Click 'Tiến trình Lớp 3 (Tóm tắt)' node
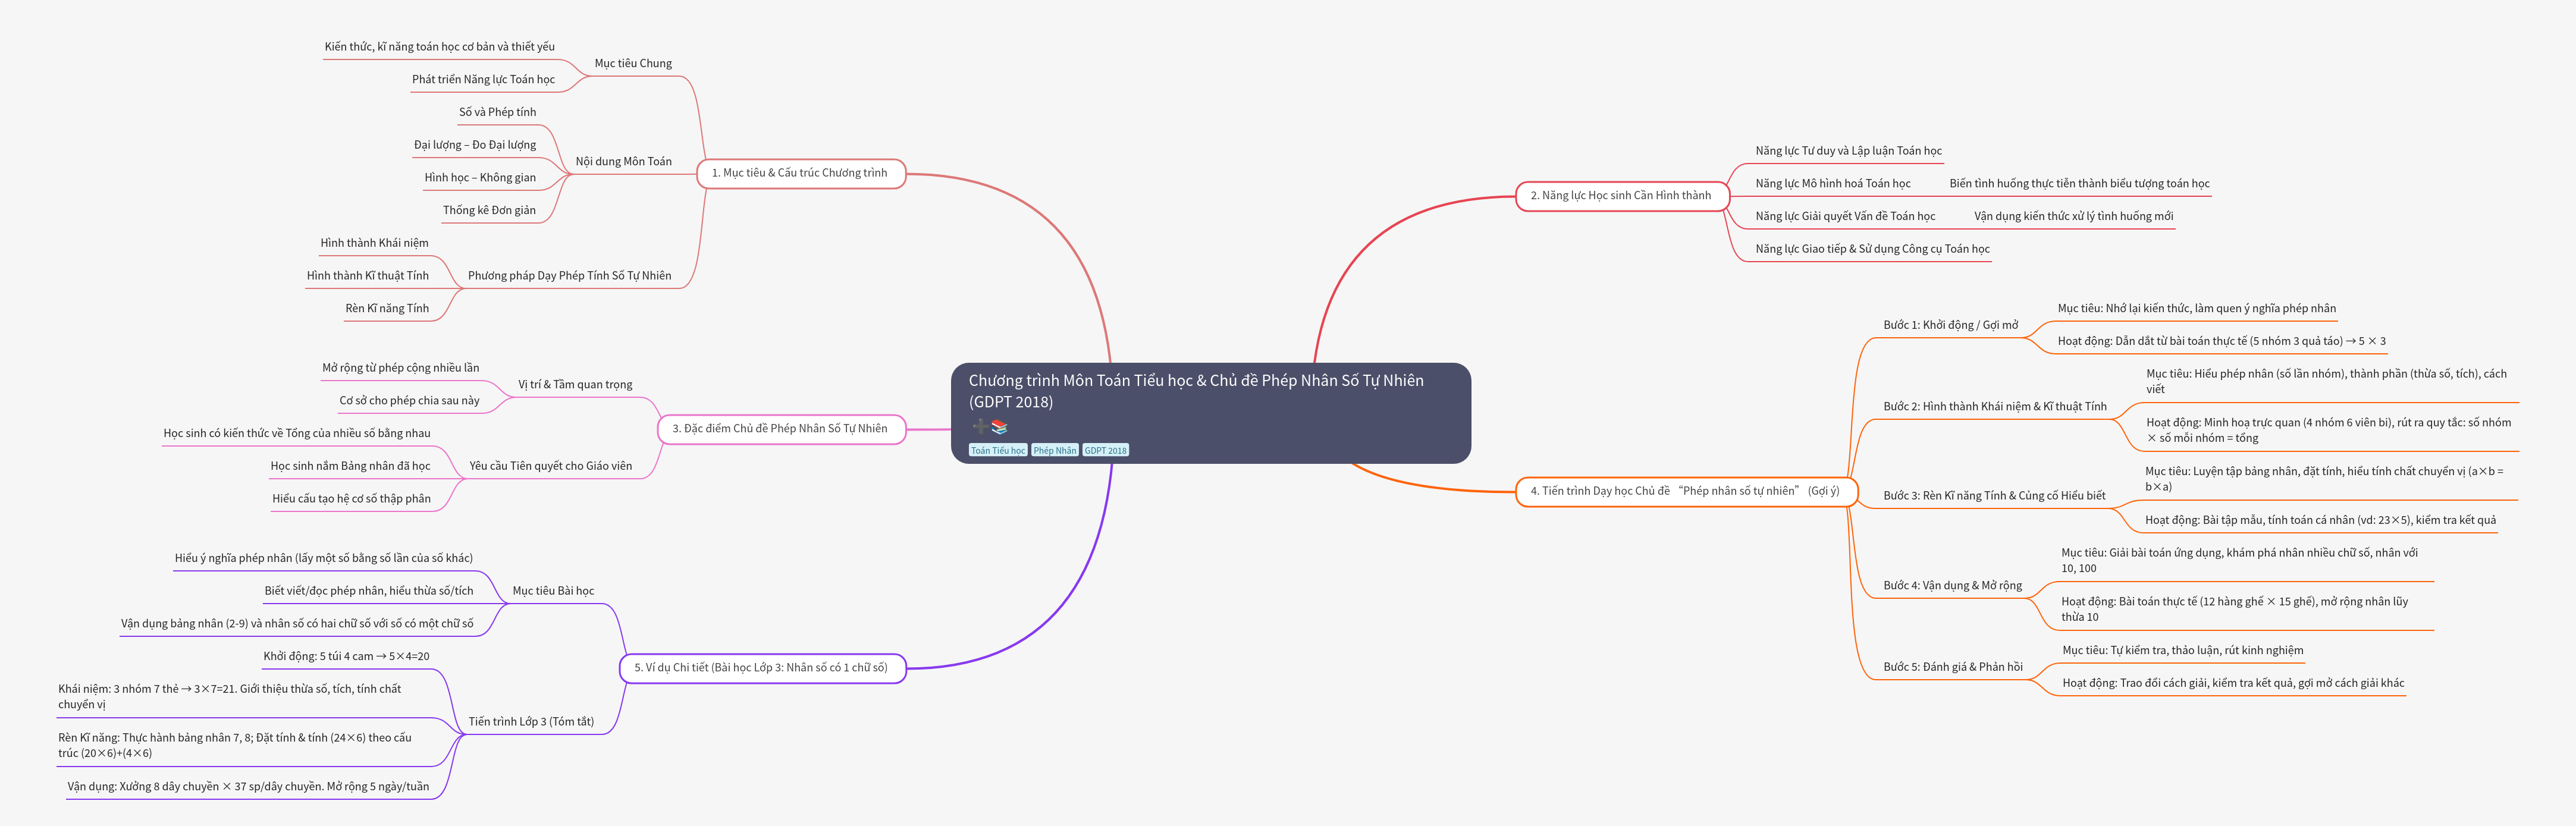 [531, 722]
